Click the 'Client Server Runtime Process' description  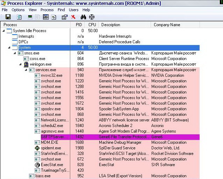124,59
